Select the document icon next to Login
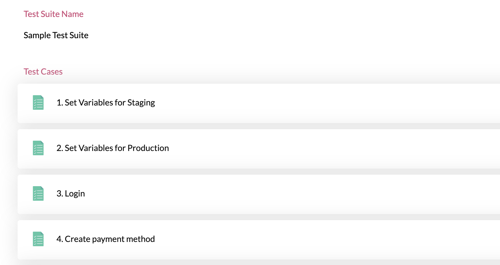This screenshot has width=500, height=265. click(38, 193)
